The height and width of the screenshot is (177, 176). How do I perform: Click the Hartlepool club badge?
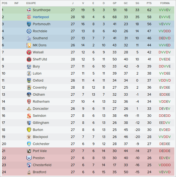click(29, 17)
